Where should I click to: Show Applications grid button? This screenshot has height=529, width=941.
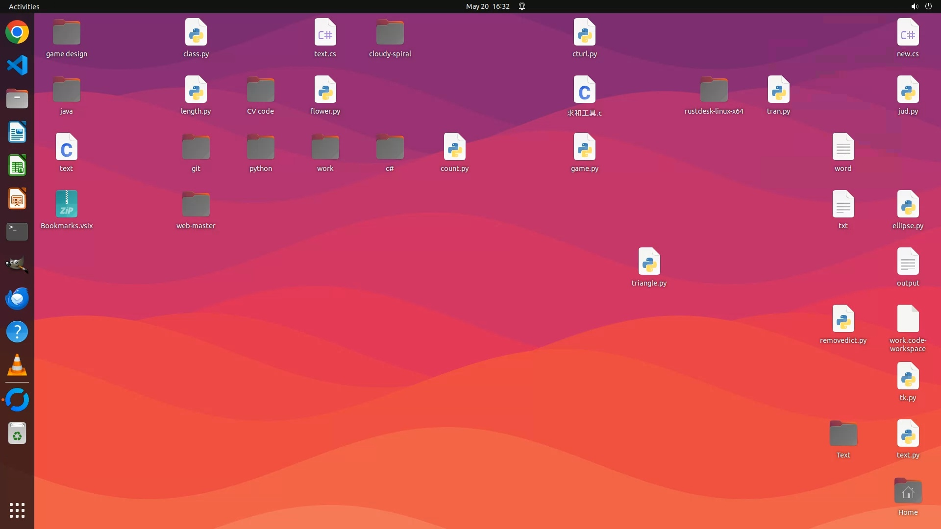point(17,510)
